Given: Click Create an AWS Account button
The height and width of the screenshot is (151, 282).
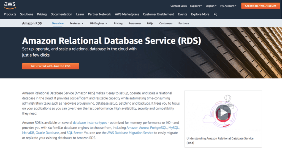Looking at the screenshot, I should (261, 6).
